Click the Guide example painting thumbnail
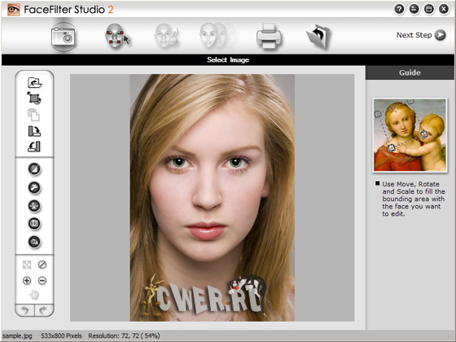 (x=410, y=135)
